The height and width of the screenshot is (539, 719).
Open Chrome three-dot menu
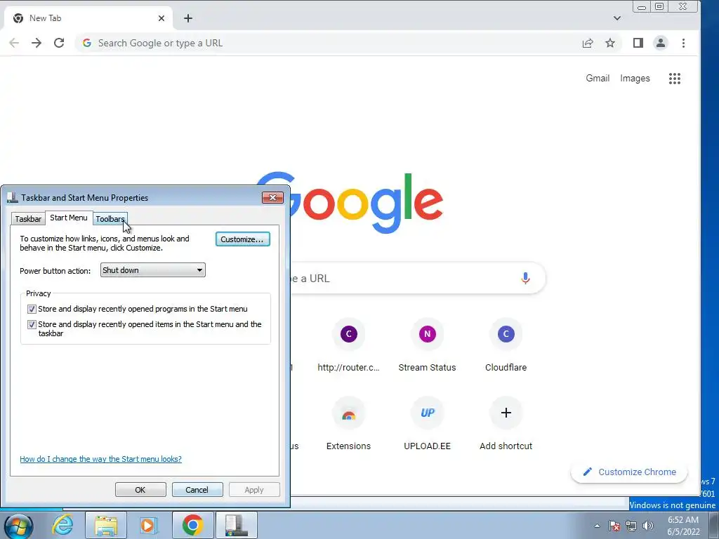683,43
